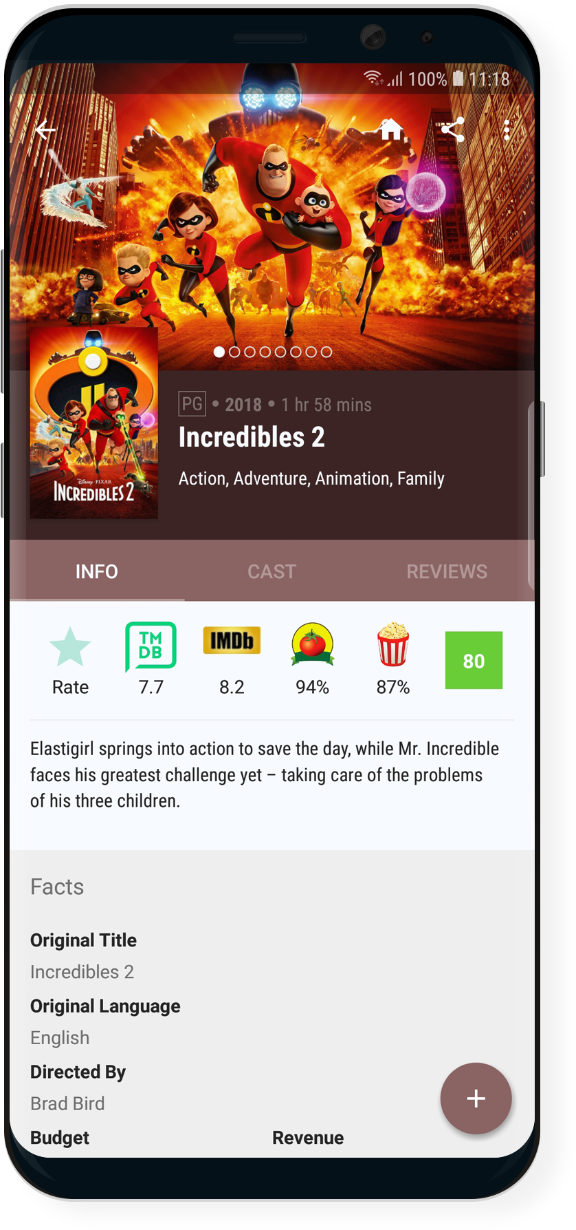Select the last backdrop pagination dot
This screenshot has height=1230, width=576.
click(x=326, y=352)
